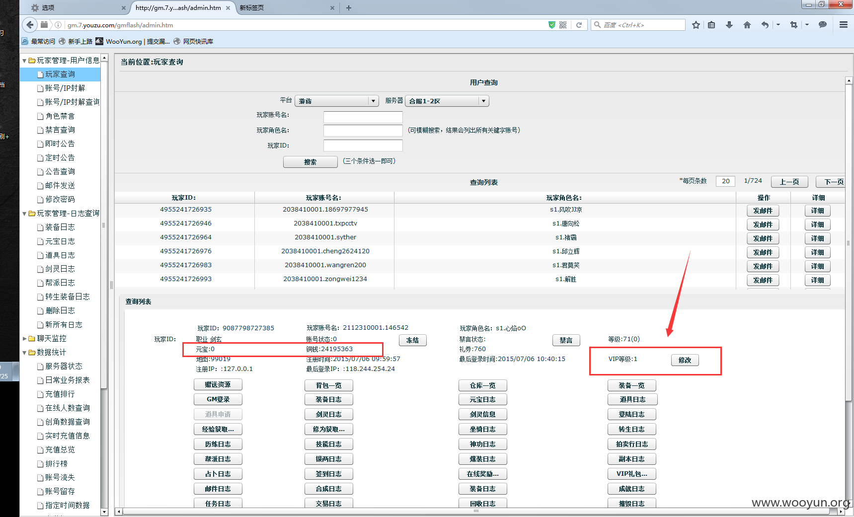Collapse the 数据统计 tree folder

pos(24,353)
